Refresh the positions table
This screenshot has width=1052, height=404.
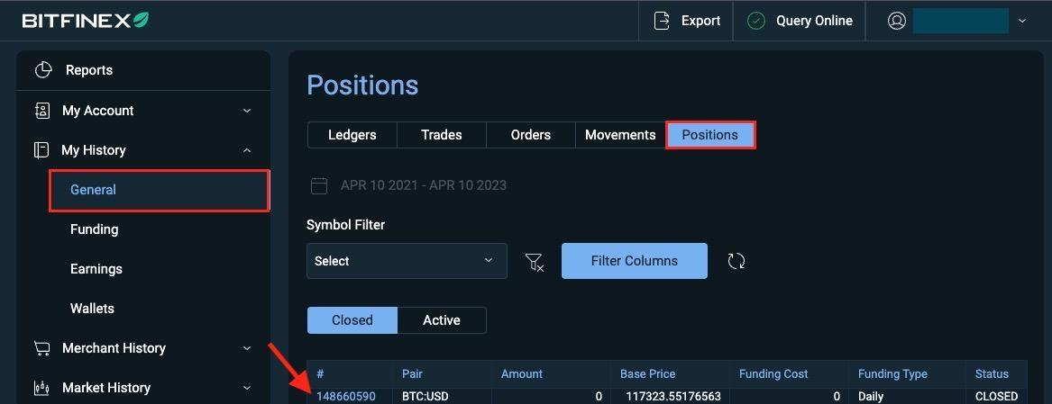[736, 261]
